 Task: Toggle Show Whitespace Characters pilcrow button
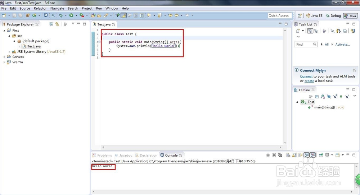pos(141,15)
